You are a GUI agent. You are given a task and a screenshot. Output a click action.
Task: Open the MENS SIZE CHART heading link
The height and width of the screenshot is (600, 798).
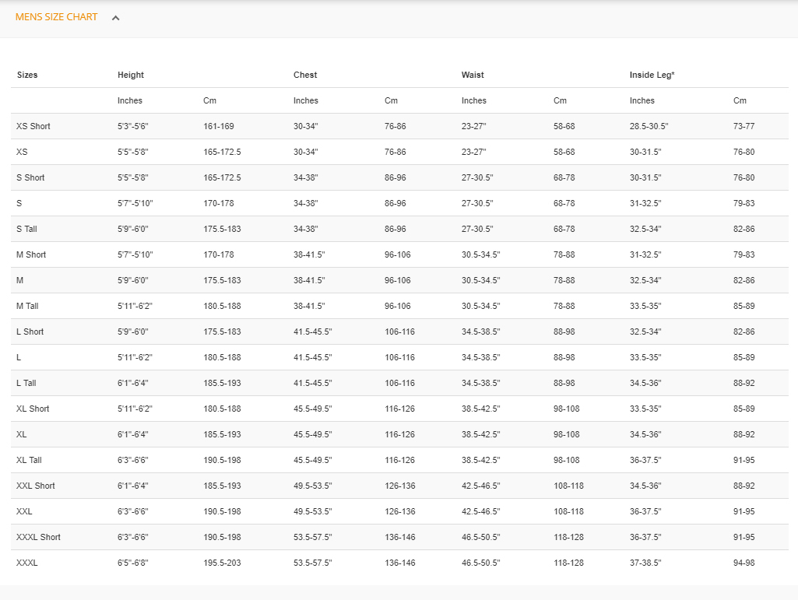57,17
